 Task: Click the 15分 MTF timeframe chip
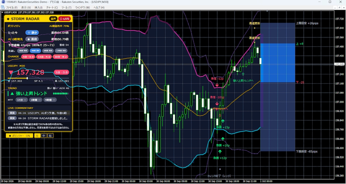tap(22, 100)
